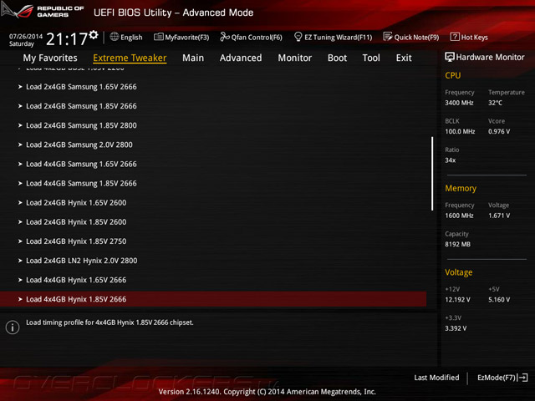The height and width of the screenshot is (401, 535).
Task: Click Vcore value 0.976 V
Action: click(x=499, y=131)
